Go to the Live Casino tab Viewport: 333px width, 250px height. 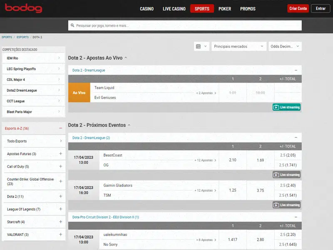coord(174,9)
